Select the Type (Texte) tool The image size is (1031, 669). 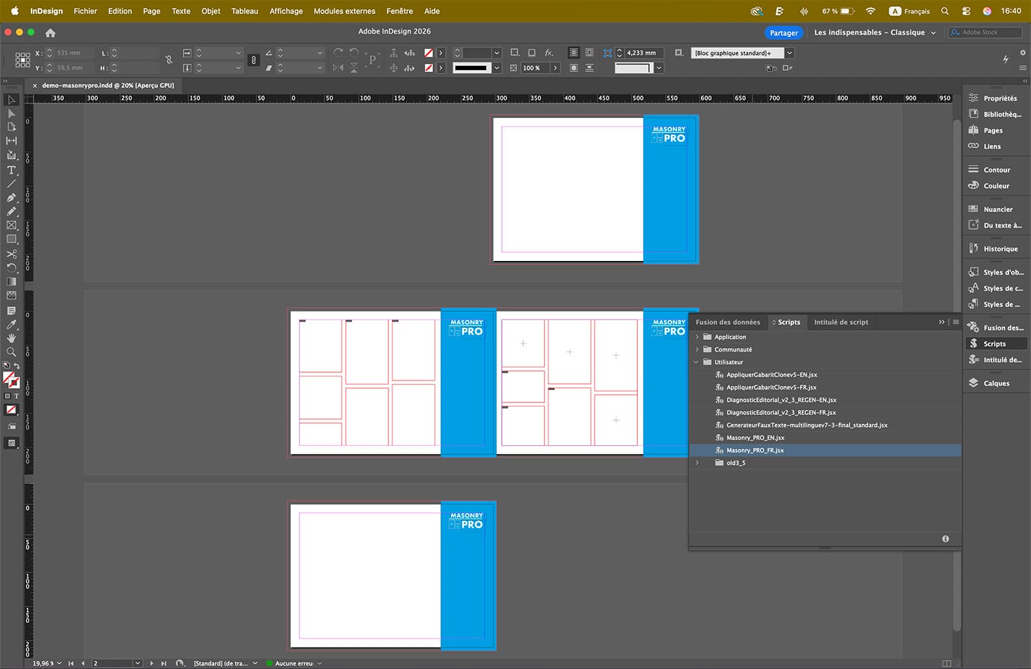(x=11, y=170)
